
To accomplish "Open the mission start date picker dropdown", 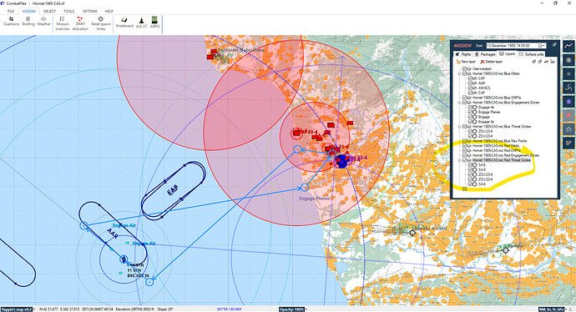I will (x=541, y=46).
